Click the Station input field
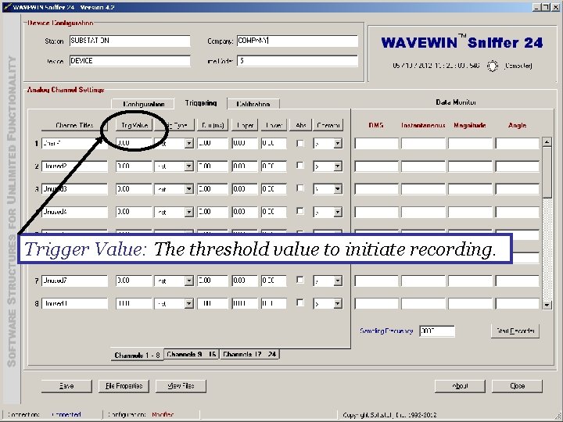This screenshot has width=563, height=422. [130, 41]
